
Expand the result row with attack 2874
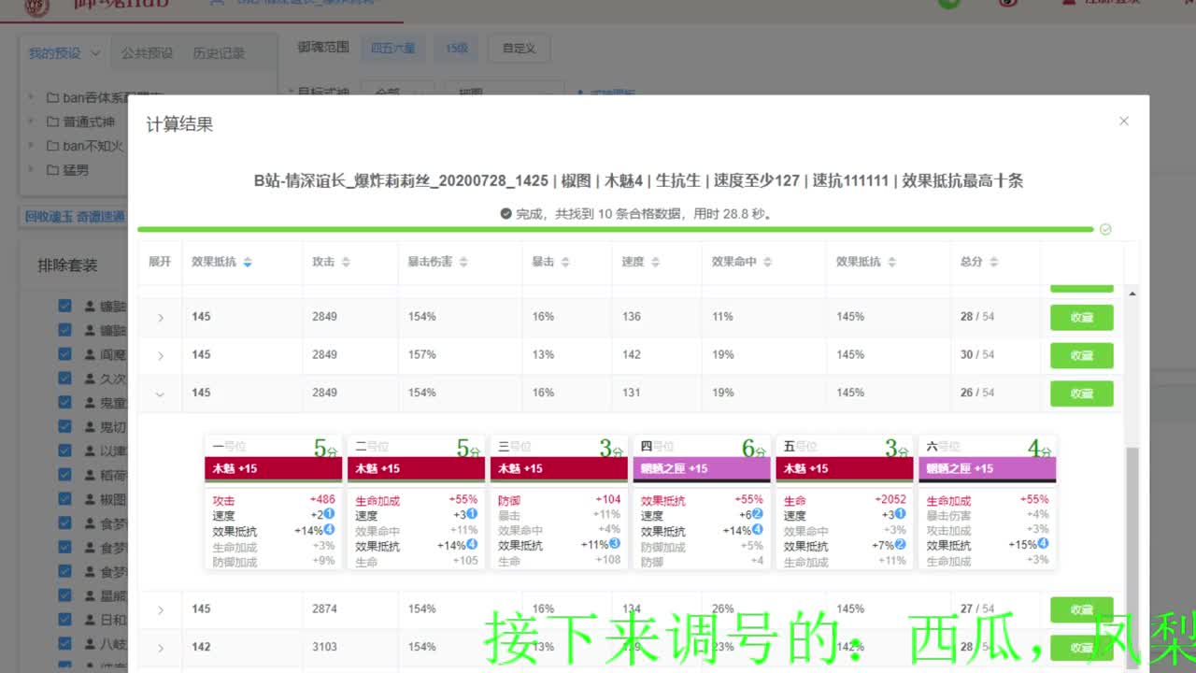[160, 610]
